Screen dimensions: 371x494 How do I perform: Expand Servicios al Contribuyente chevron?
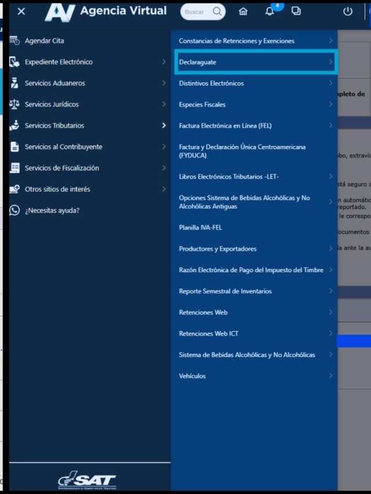coord(163,147)
